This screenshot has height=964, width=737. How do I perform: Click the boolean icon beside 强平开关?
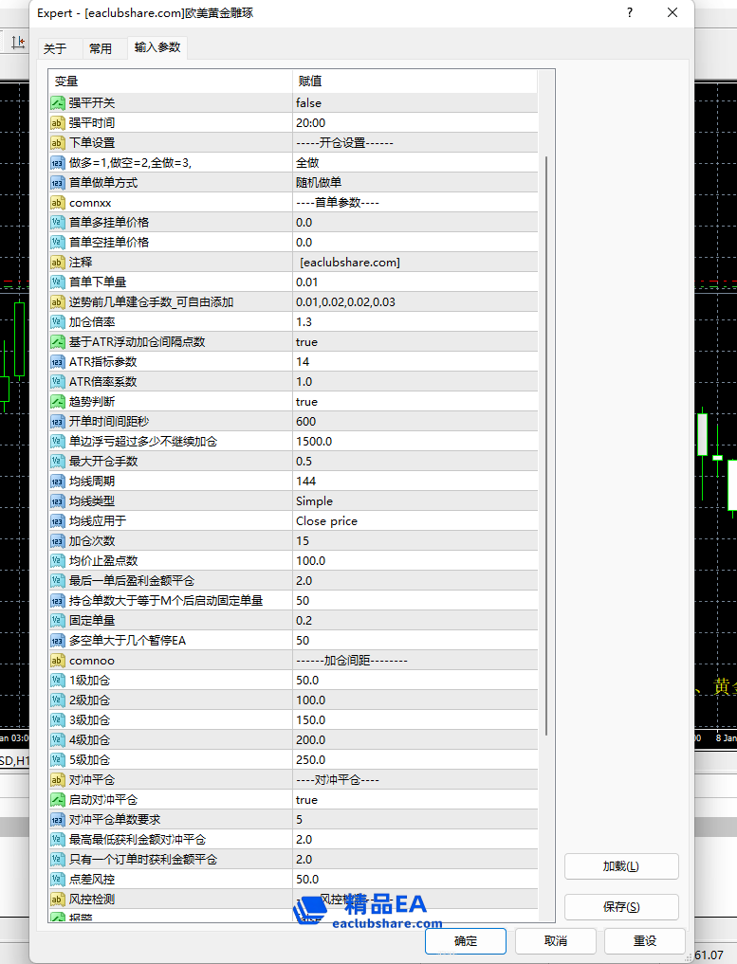pyautogui.click(x=57, y=103)
